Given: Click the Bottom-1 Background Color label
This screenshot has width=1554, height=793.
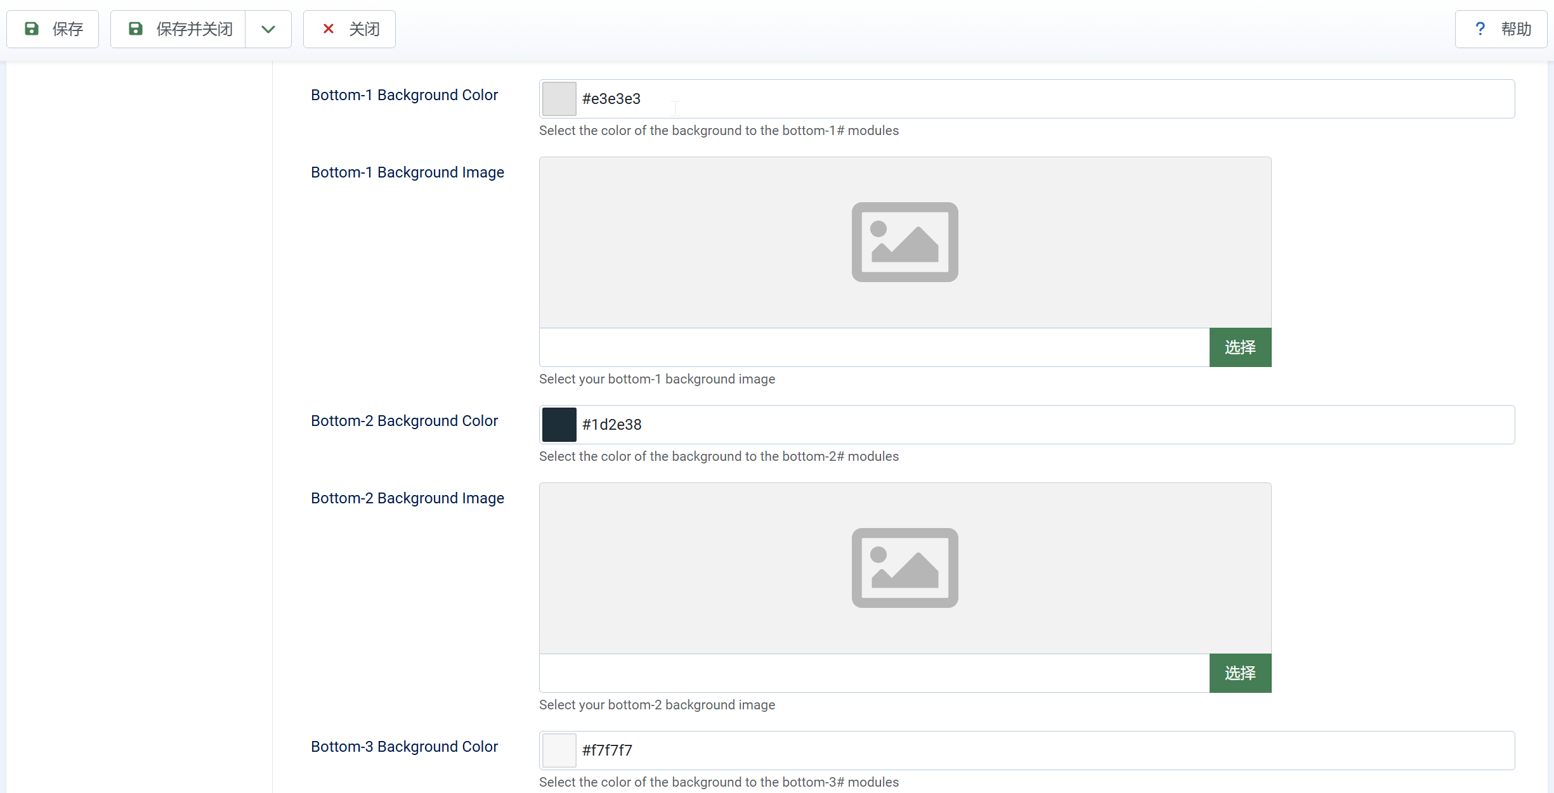Looking at the screenshot, I should click(x=404, y=95).
